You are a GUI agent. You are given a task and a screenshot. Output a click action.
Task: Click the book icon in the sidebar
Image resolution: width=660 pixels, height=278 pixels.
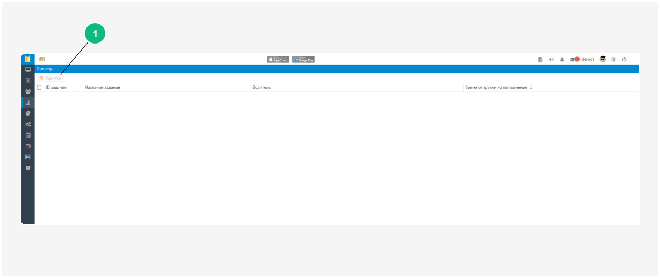point(28,113)
